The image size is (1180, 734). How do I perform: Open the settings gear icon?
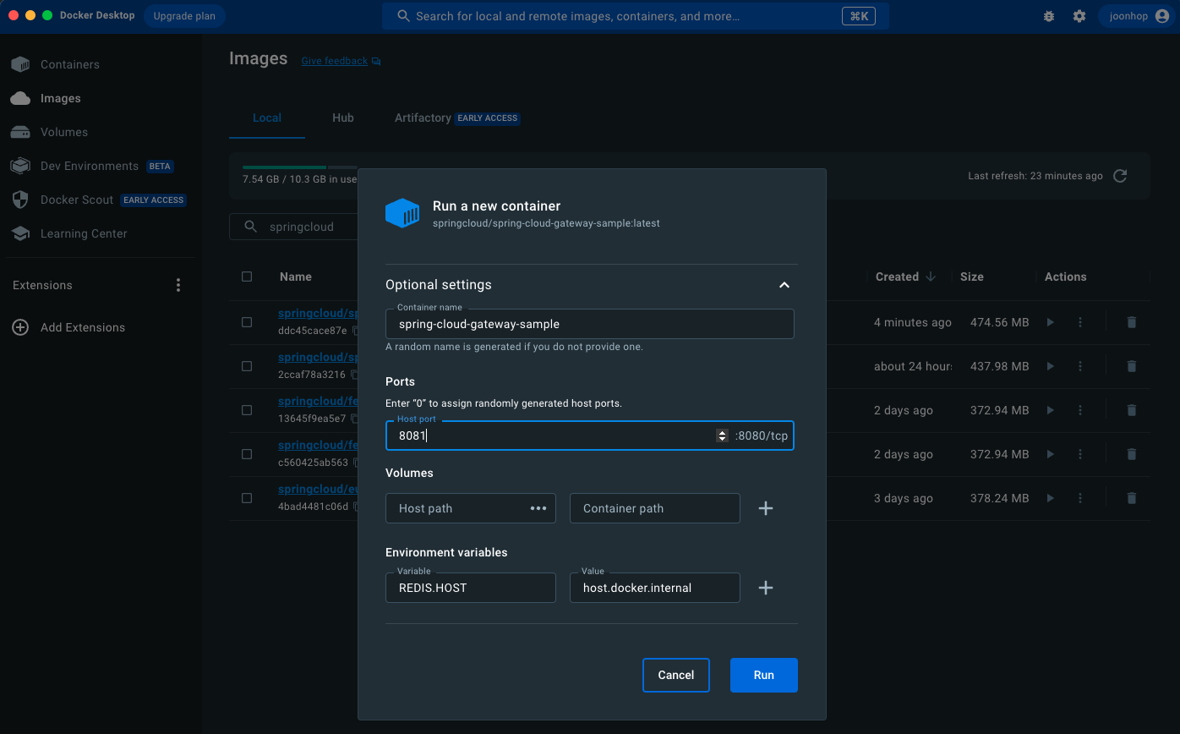[1079, 16]
